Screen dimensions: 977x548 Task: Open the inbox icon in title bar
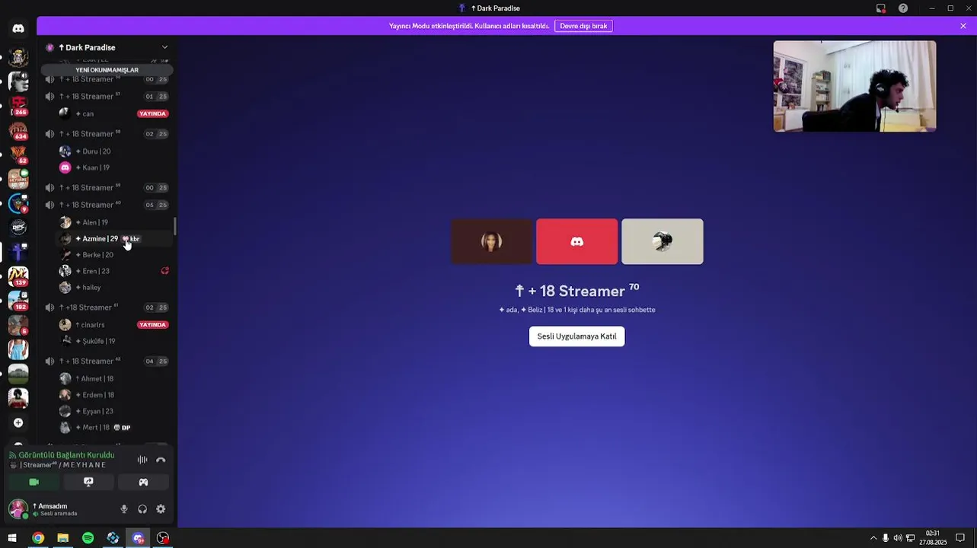click(881, 8)
